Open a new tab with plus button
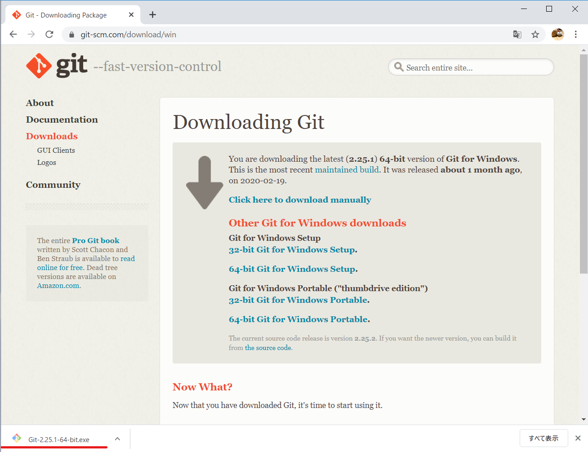 [x=153, y=15]
